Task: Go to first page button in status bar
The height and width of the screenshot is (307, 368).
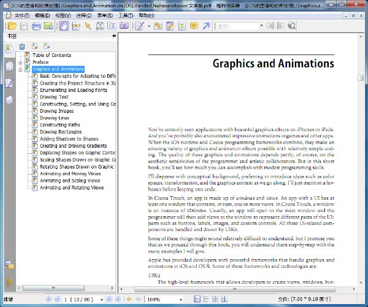Action: pos(48,299)
